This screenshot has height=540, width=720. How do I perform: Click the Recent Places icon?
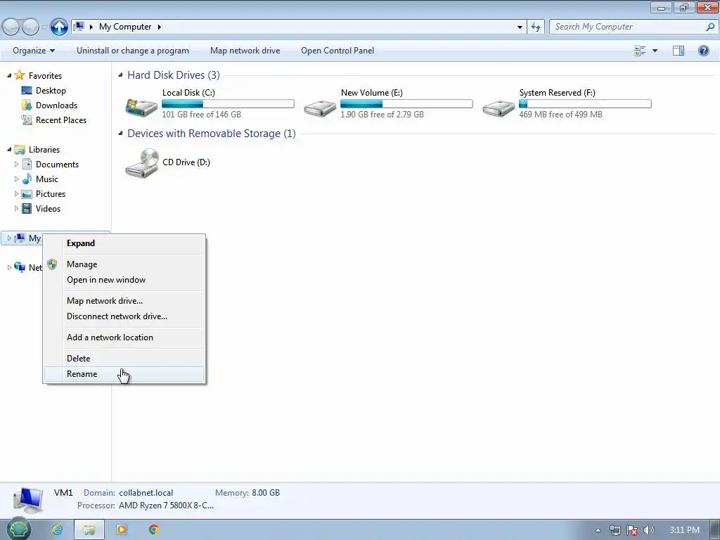pos(27,120)
